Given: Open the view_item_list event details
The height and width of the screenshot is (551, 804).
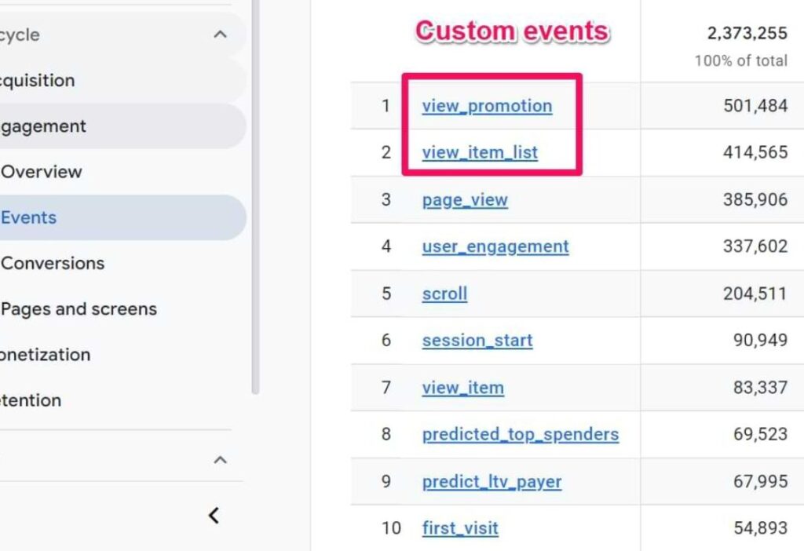Looking at the screenshot, I should pos(480,152).
